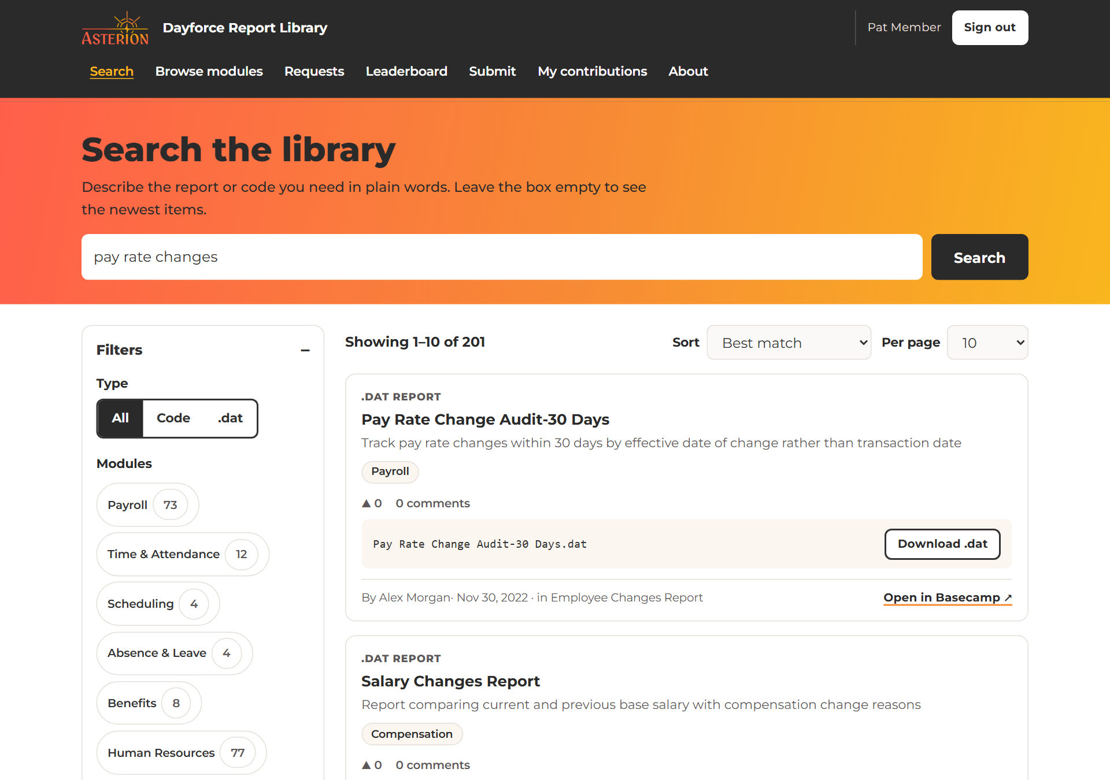Click the Payroll tag on first result
Image resolution: width=1110 pixels, height=780 pixels.
[x=390, y=471]
